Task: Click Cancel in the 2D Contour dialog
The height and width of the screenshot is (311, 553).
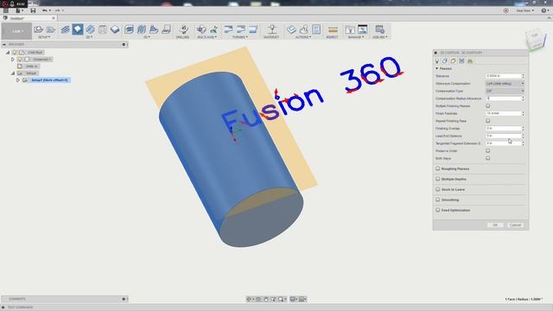Action: pyautogui.click(x=515, y=225)
